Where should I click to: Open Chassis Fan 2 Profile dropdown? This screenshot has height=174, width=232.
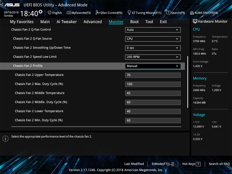153,66
